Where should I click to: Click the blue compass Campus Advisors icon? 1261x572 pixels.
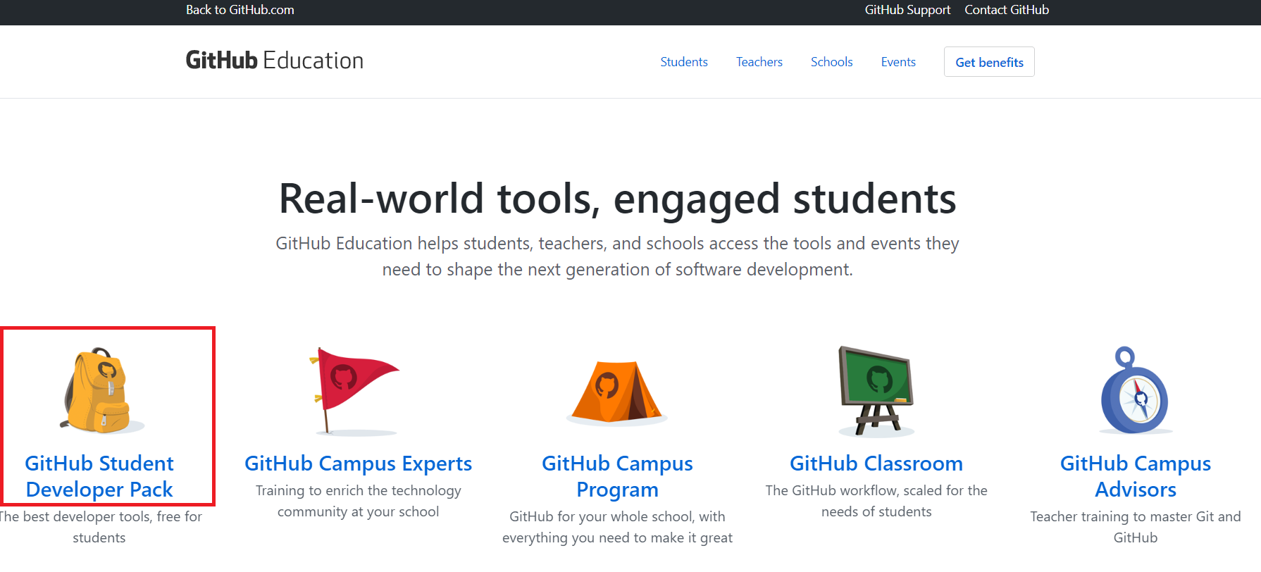pos(1135,390)
